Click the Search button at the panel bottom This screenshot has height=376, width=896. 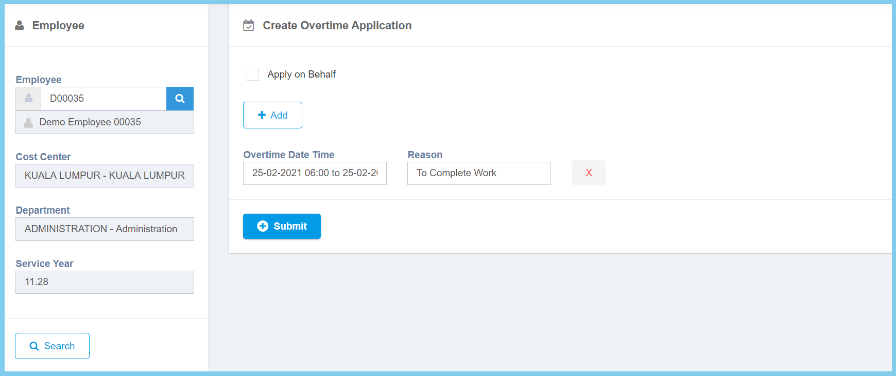click(52, 346)
